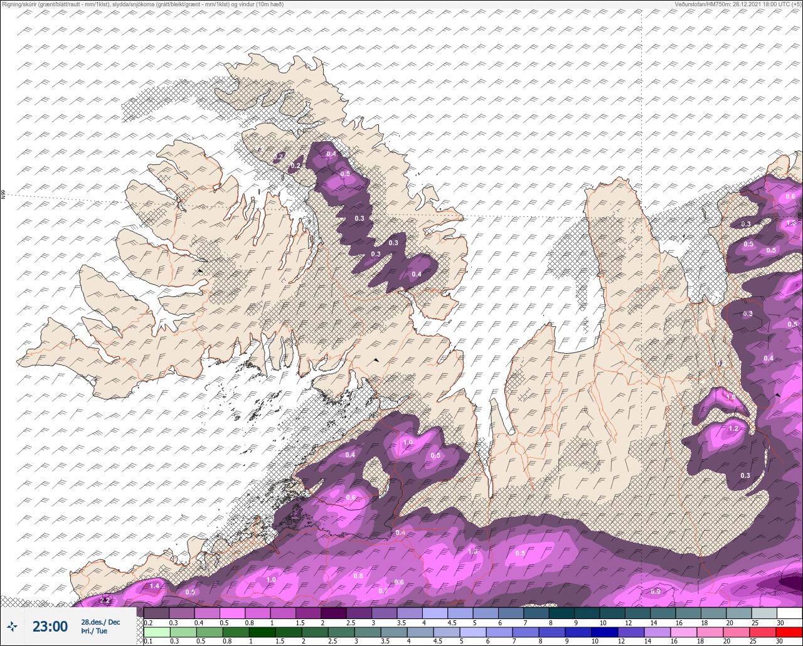The width and height of the screenshot is (803, 646).
Task: Pick the white upper legend swatch labeled 30
Action: point(789,613)
